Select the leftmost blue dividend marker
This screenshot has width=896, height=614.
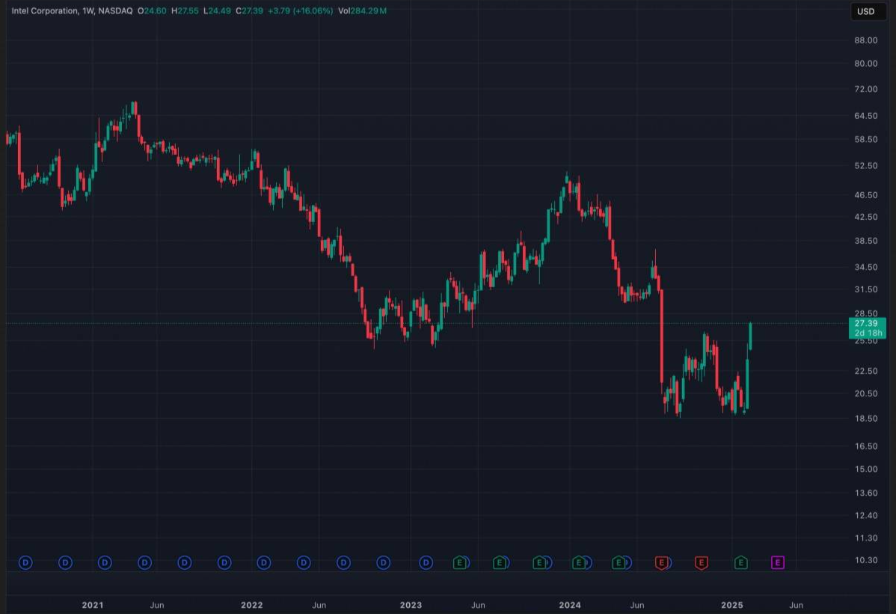25,562
